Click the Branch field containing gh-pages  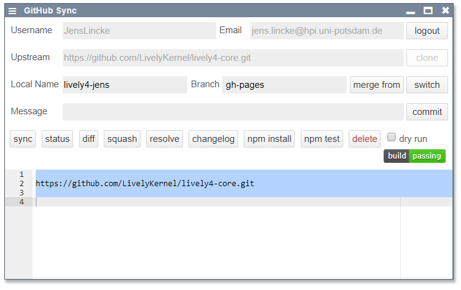[284, 85]
